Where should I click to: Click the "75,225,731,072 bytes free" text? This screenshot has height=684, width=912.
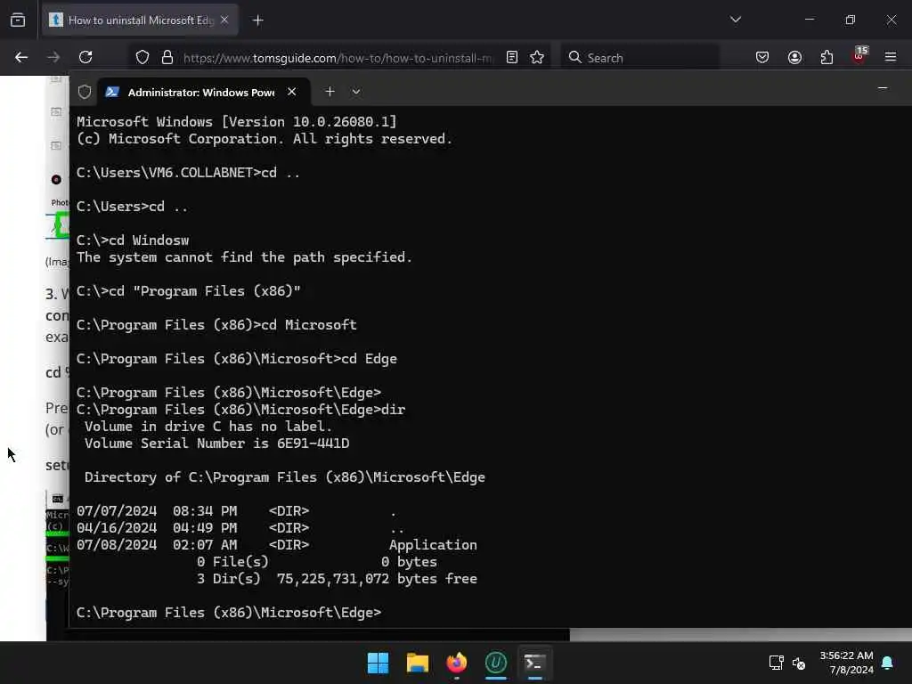click(x=377, y=579)
